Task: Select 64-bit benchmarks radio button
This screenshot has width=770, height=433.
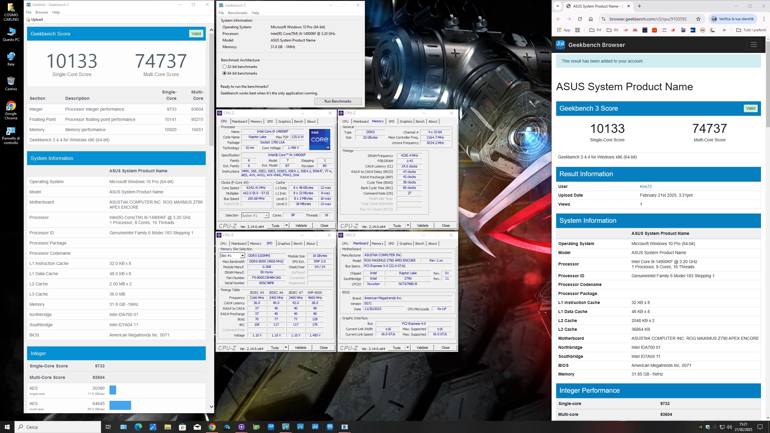Action: (x=224, y=73)
